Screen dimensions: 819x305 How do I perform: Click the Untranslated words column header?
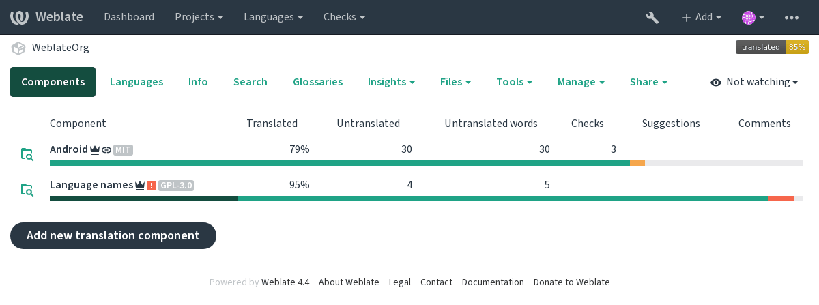point(491,124)
